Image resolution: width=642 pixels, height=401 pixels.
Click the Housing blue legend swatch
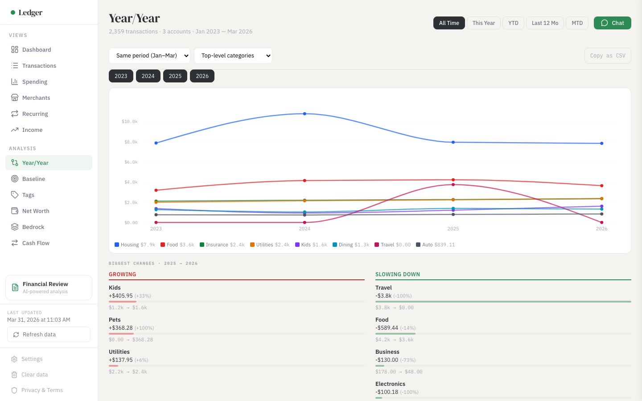(x=117, y=245)
